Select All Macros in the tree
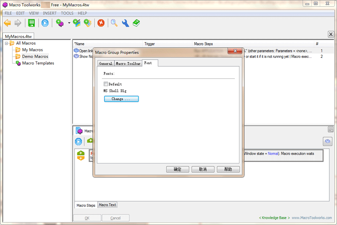Screen dimensions: 337x225 [26, 43]
